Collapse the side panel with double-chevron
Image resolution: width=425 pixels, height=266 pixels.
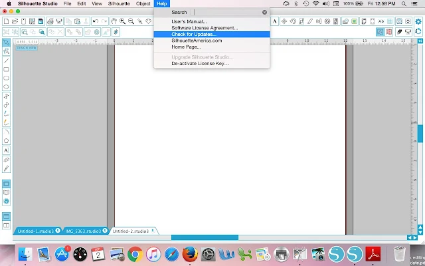click(x=420, y=41)
